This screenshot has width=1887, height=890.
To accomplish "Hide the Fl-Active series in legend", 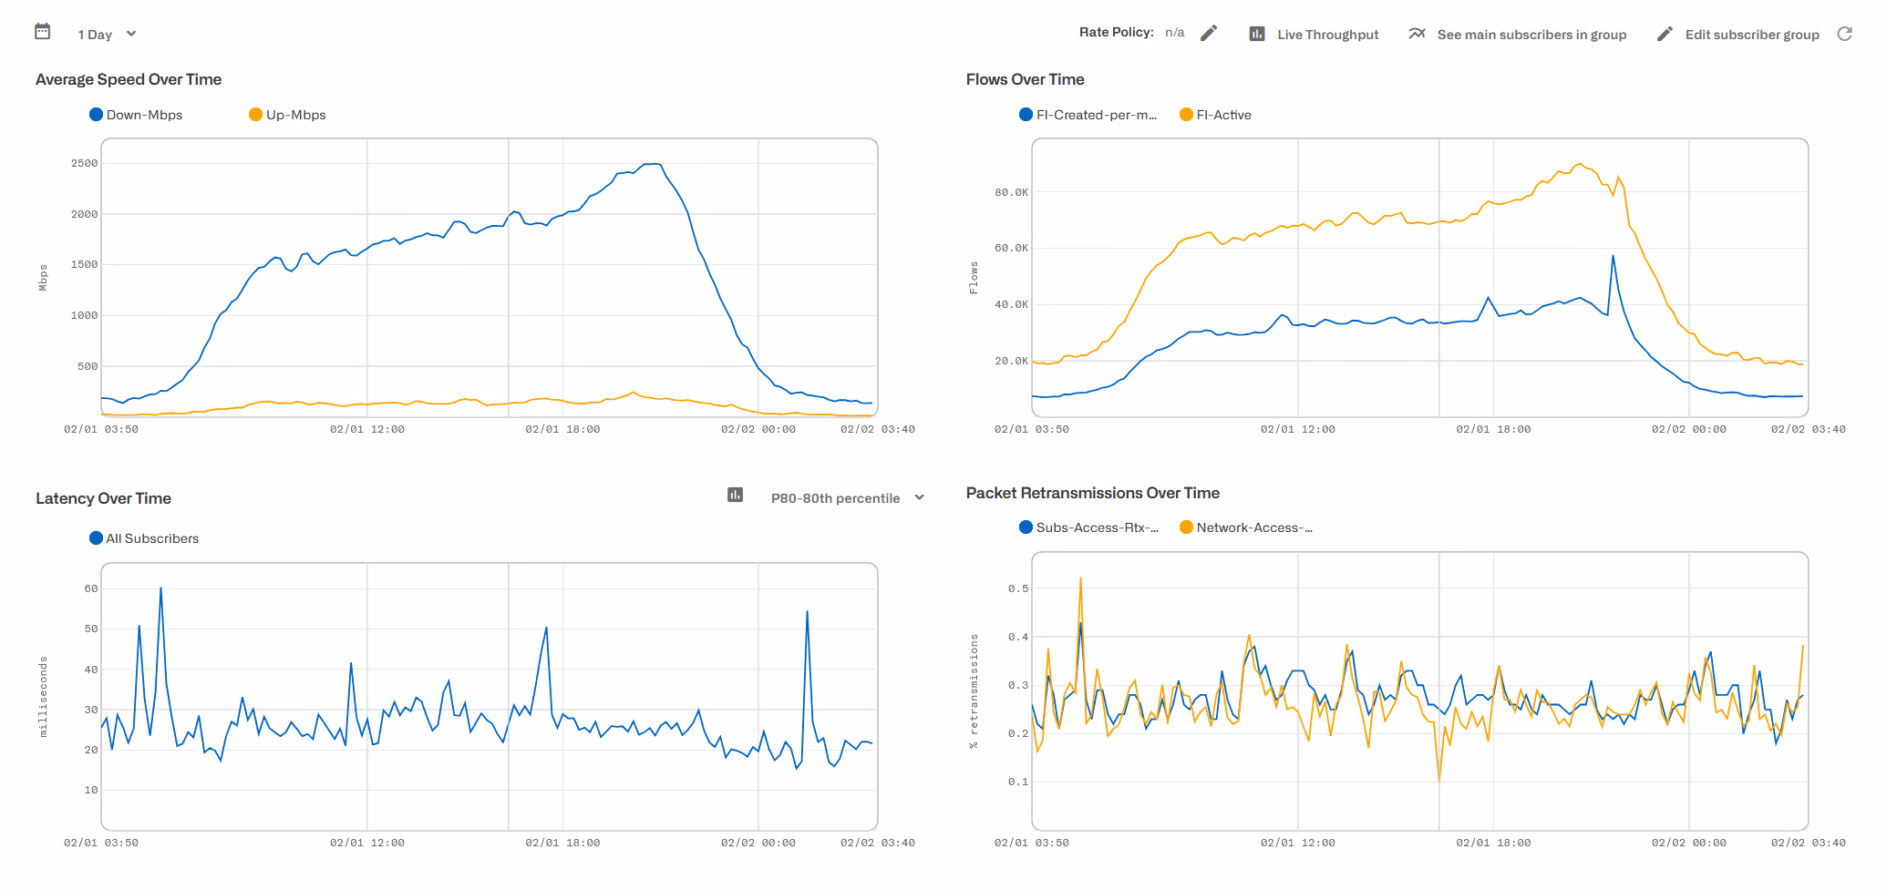I will 1215,115.
